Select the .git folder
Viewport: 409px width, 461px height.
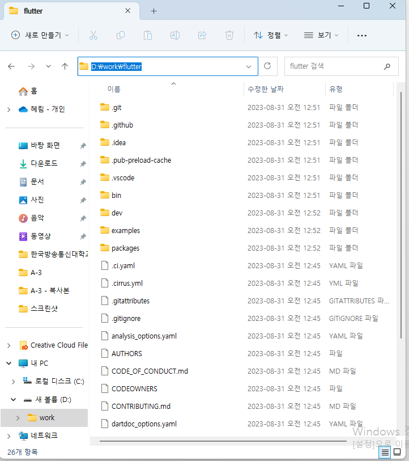point(111,107)
